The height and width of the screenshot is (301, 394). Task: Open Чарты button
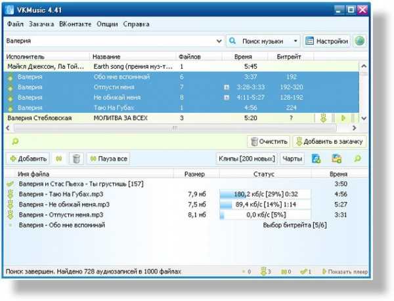coord(292,159)
